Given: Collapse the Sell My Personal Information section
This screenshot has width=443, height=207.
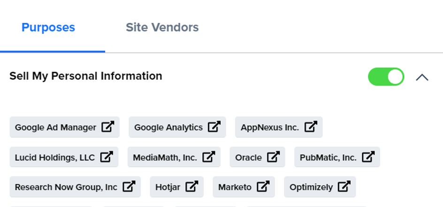Looking at the screenshot, I should (422, 77).
